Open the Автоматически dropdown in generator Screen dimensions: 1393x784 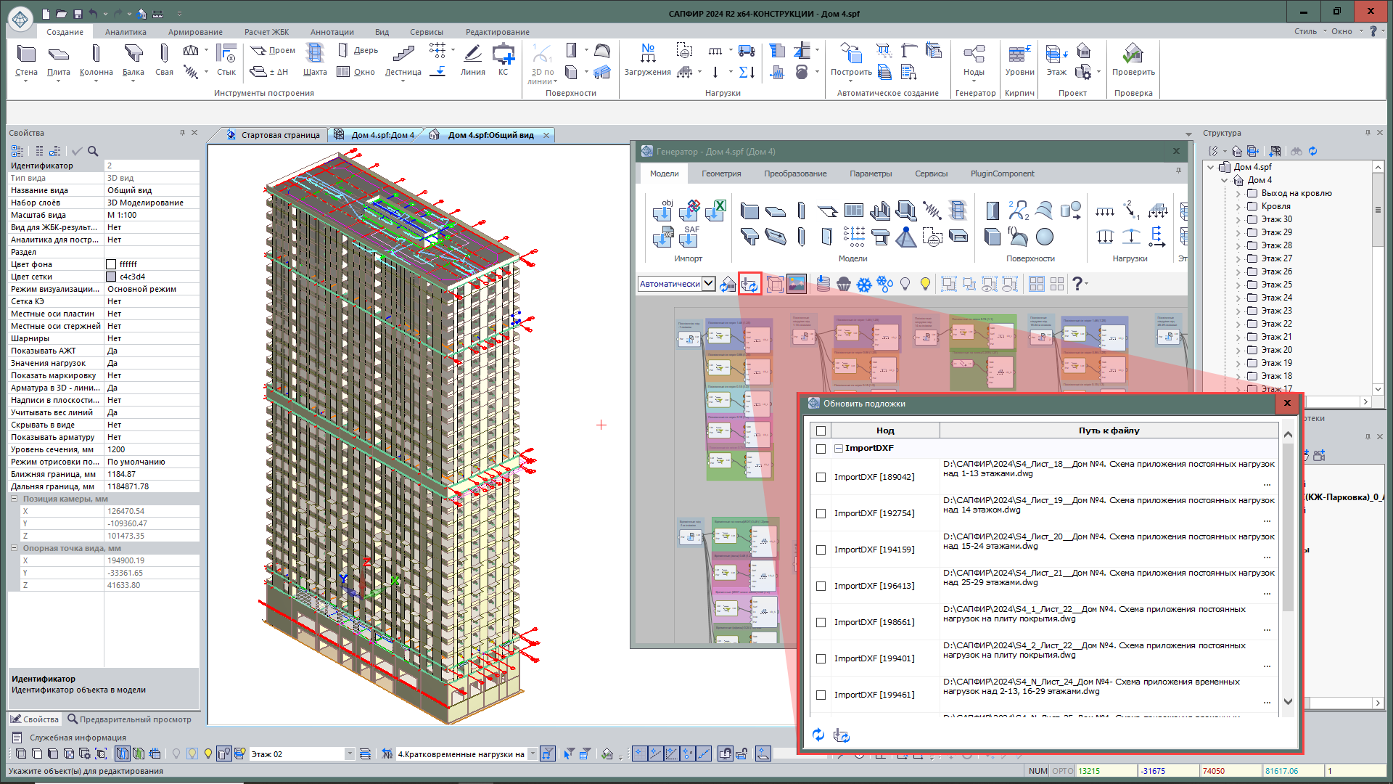coord(708,284)
